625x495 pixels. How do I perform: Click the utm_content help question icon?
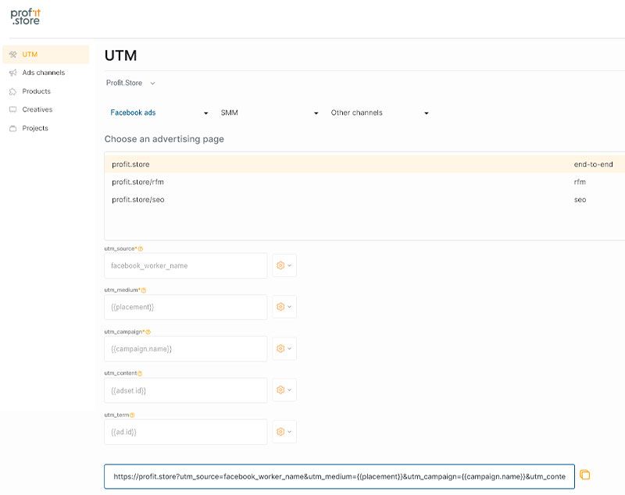[140, 373]
